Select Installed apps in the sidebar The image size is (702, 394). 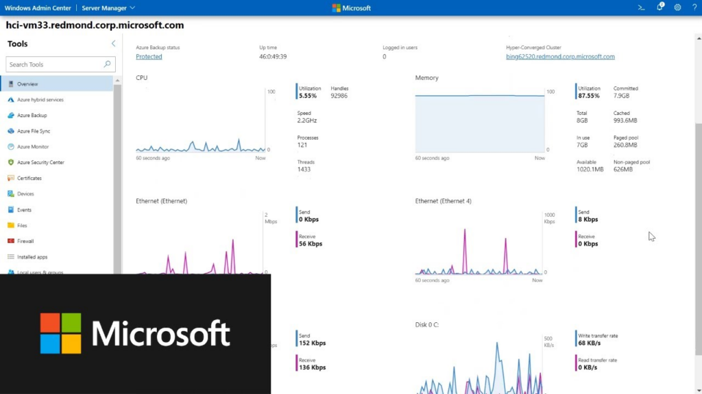(32, 257)
